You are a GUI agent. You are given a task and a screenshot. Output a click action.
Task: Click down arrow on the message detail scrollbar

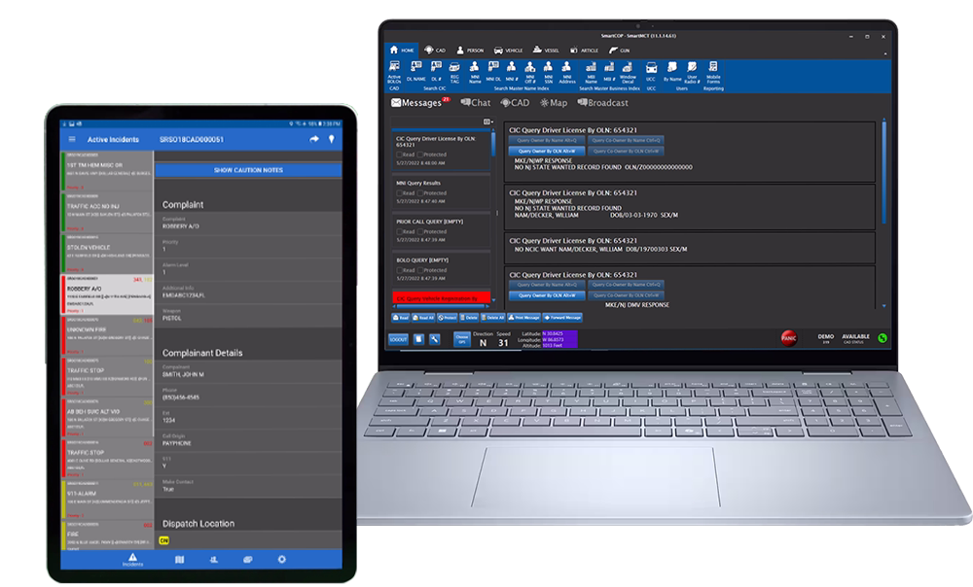[883, 305]
